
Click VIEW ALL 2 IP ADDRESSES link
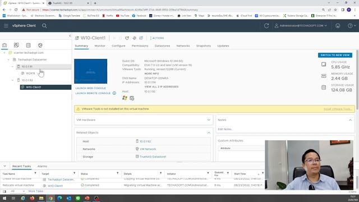pyautogui.click(x=162, y=87)
